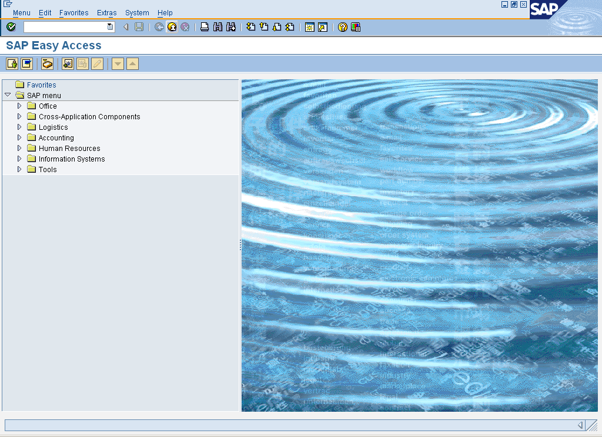602x437 pixels.
Task: Select the Office tree item
Action: pyautogui.click(x=48, y=106)
